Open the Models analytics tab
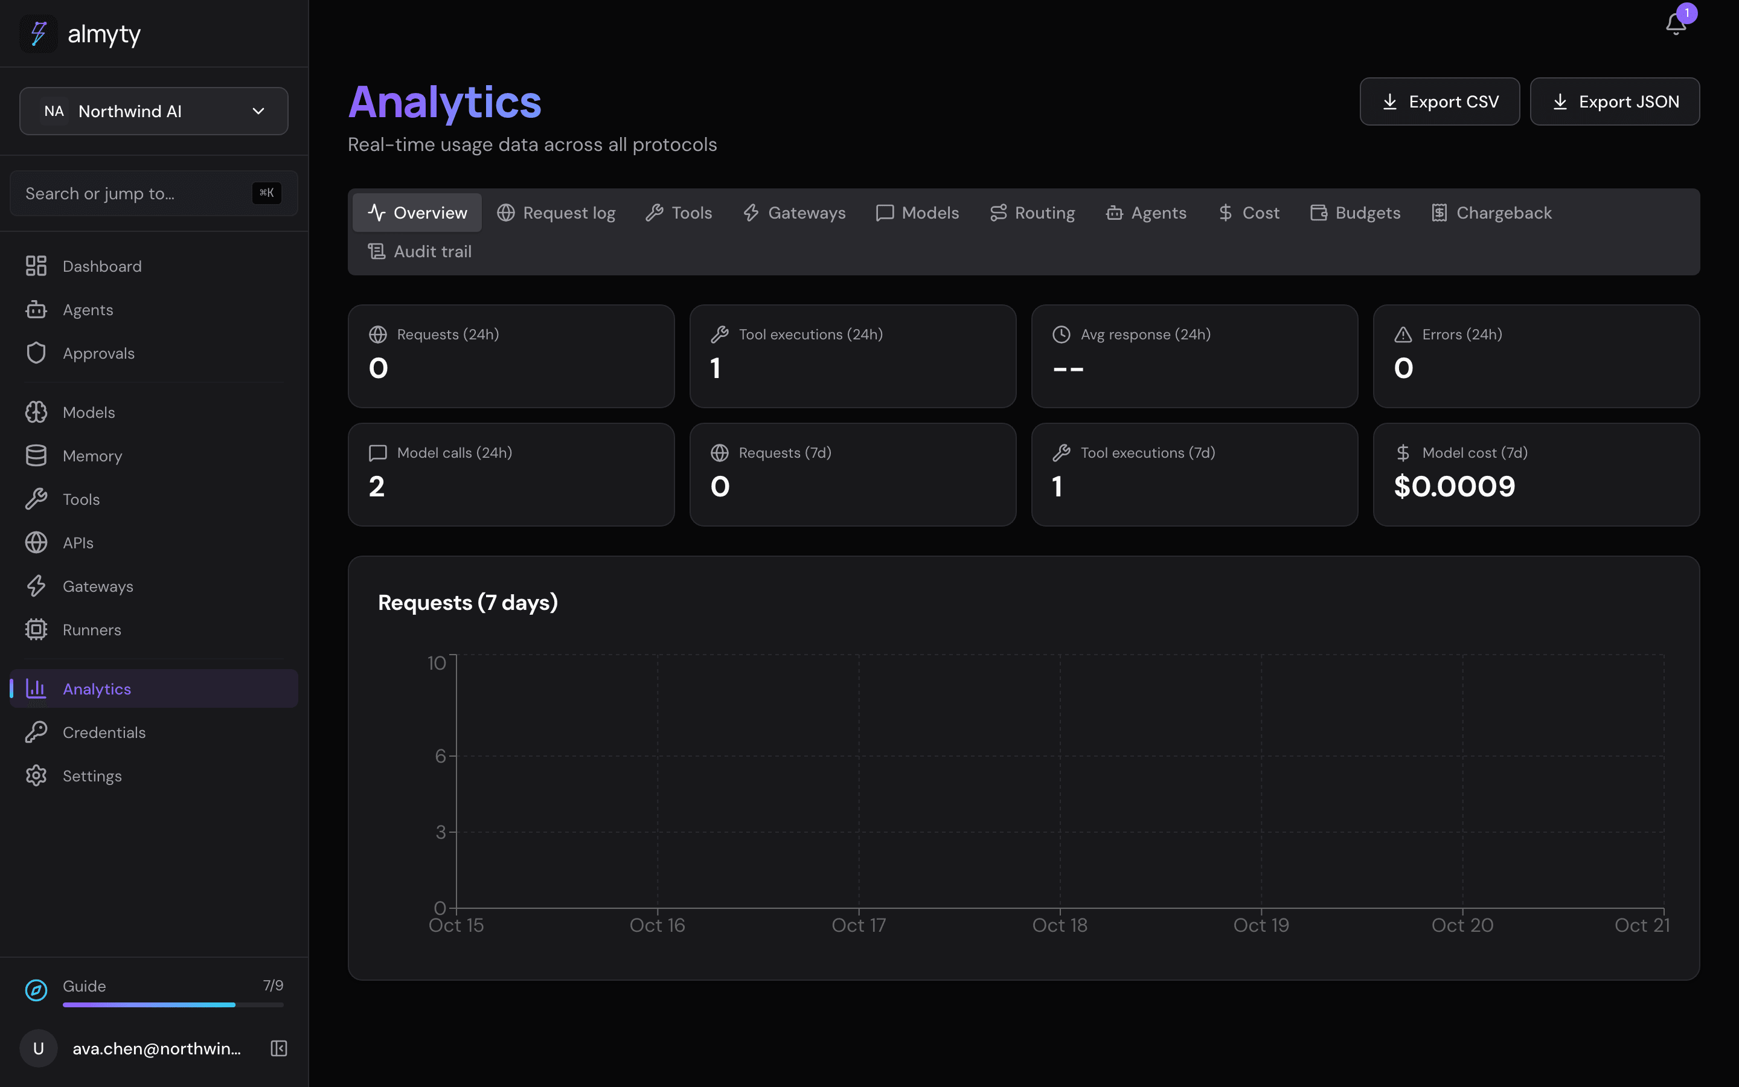The height and width of the screenshot is (1087, 1739). [x=917, y=213]
